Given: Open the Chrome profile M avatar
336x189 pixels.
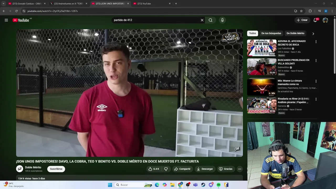Looking at the screenshot, I should click(x=326, y=11).
